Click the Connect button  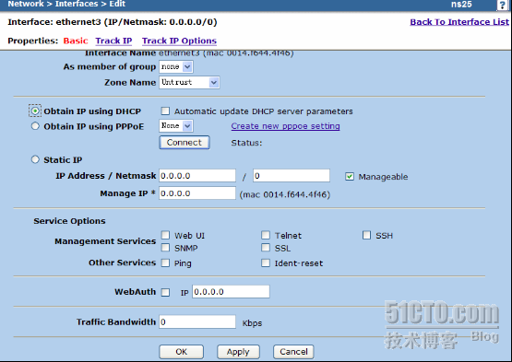coord(185,143)
